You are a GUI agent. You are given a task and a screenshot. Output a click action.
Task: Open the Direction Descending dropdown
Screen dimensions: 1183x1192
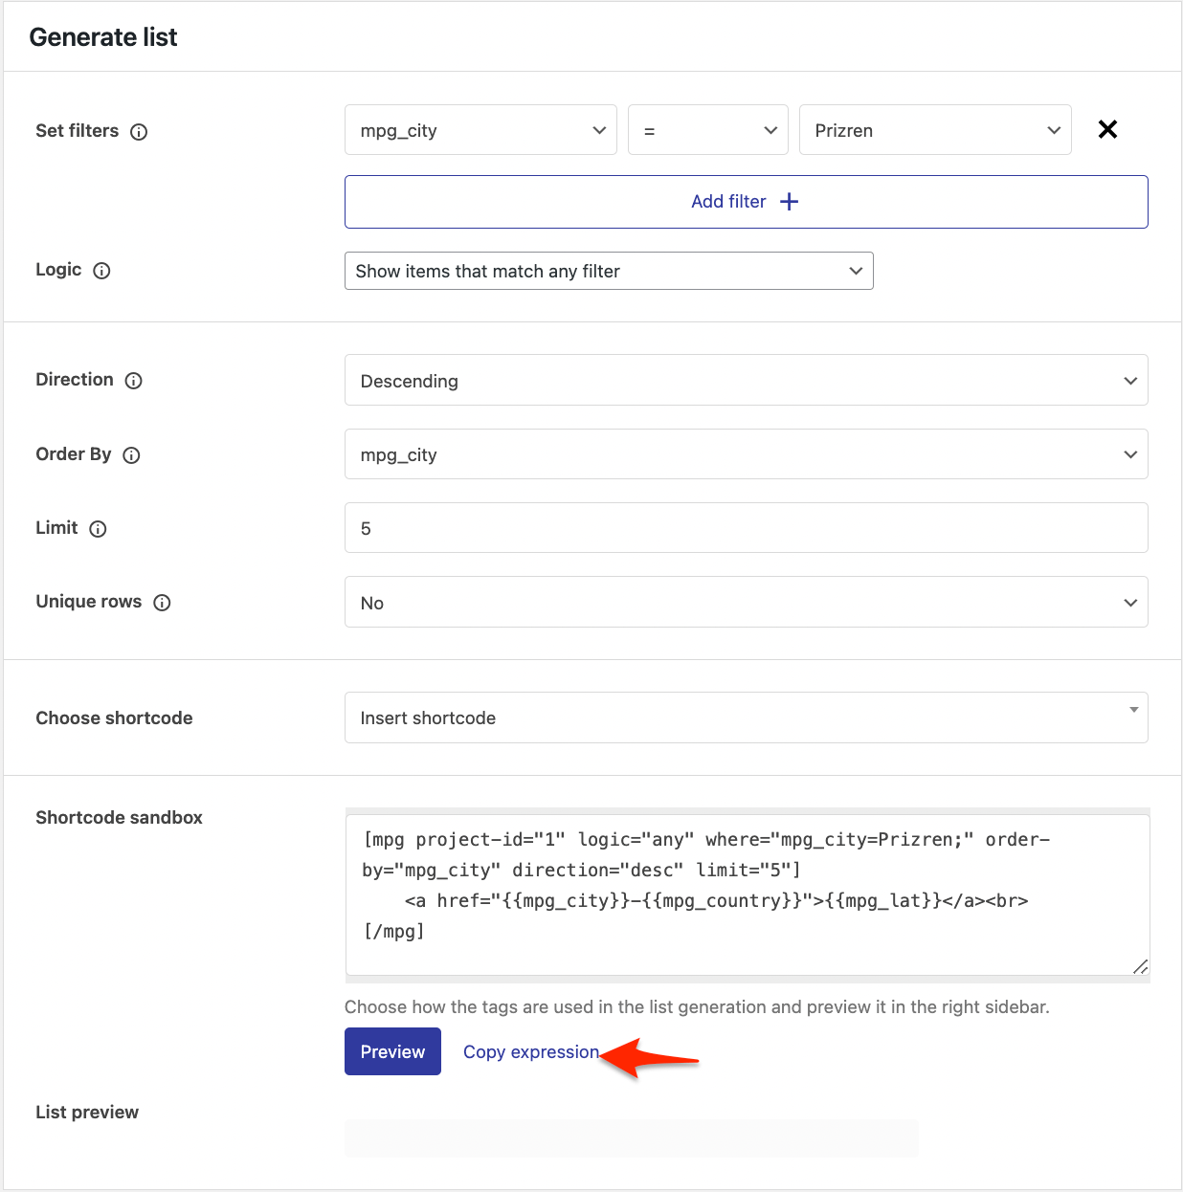click(746, 381)
